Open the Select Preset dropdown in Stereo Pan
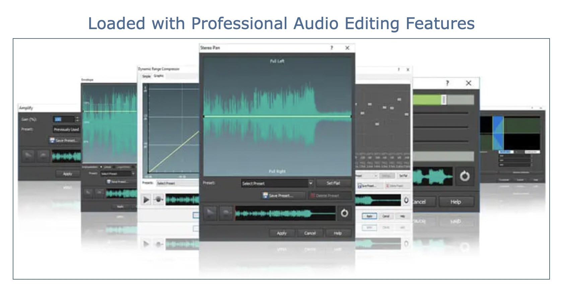Viewport: 562px width, 298px height. (x=310, y=183)
